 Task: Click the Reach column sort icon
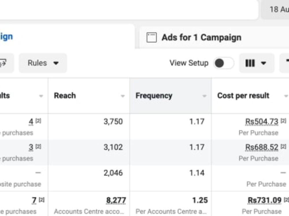tap(123, 96)
